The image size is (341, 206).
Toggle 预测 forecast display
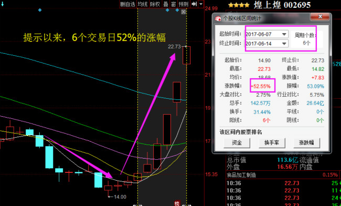coord(183,4)
